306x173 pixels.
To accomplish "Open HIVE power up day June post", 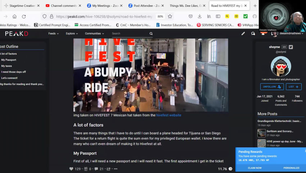I will coord(284,141).
